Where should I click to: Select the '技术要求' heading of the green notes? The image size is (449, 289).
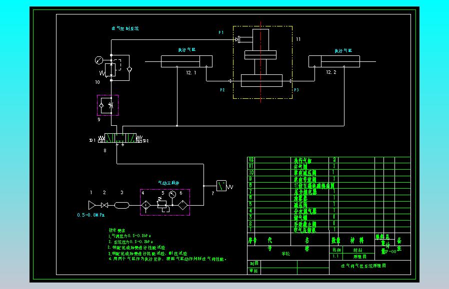(x=117, y=231)
